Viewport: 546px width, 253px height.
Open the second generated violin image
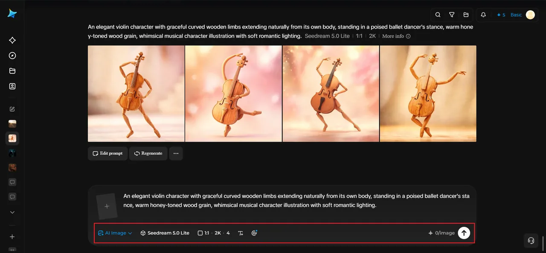click(x=233, y=93)
